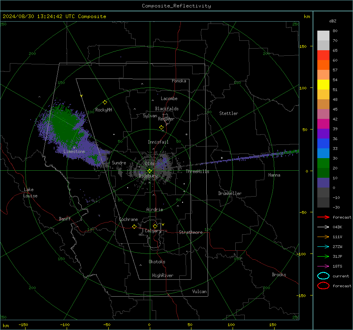
Task: Click the dBZ legend heading
Action: (333, 21)
